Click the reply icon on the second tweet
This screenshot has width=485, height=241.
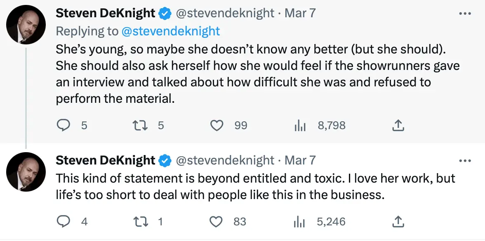(64, 221)
